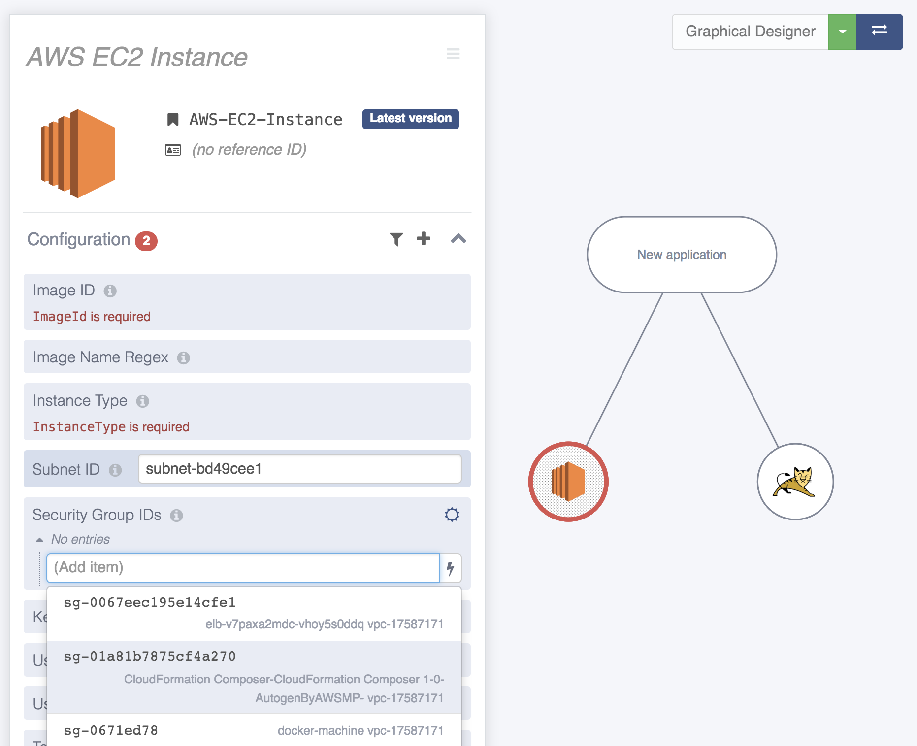Add a configuration key with the plus icon

(424, 239)
